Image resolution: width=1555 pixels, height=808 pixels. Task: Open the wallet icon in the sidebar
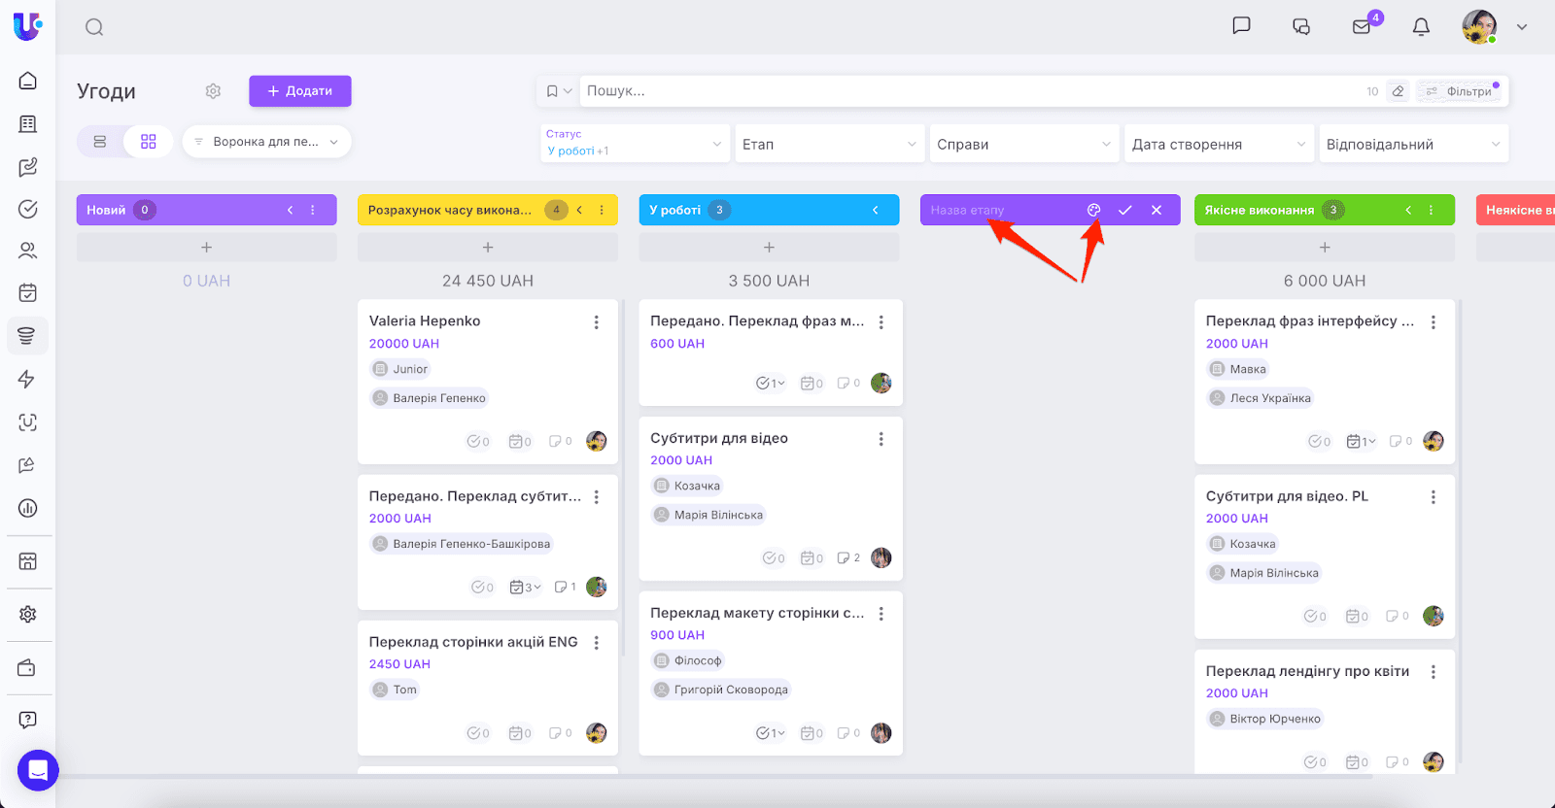click(27, 668)
